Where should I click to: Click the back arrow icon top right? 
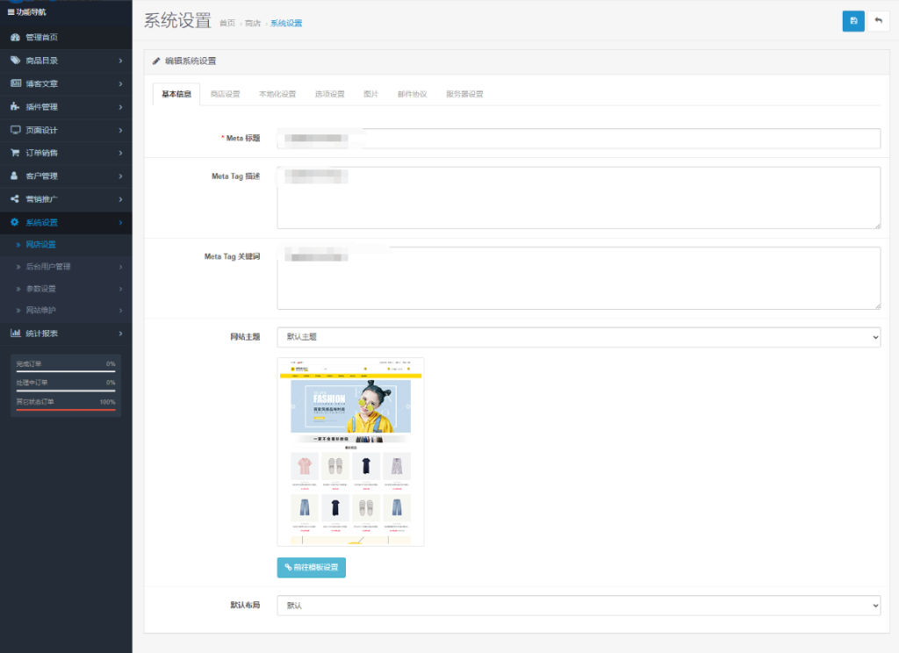point(881,20)
